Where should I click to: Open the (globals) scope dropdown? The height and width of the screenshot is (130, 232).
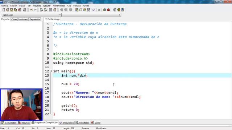point(32,15)
